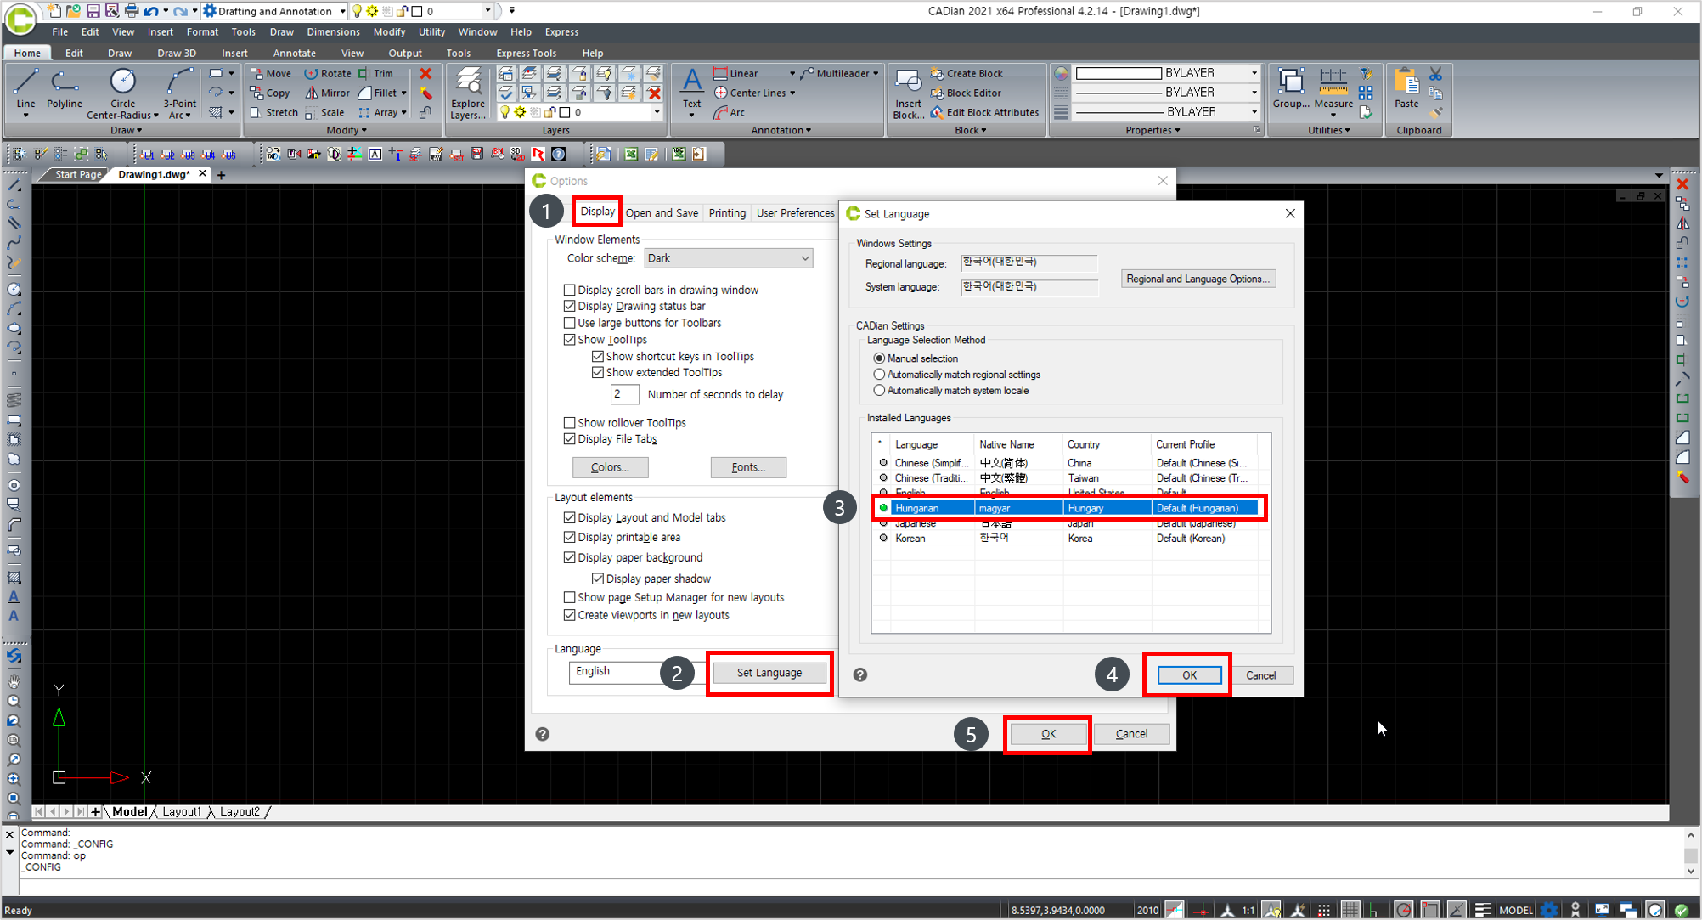Screen dimensions: 1702x920
Task: Use the Mirror tool
Action: (x=328, y=93)
